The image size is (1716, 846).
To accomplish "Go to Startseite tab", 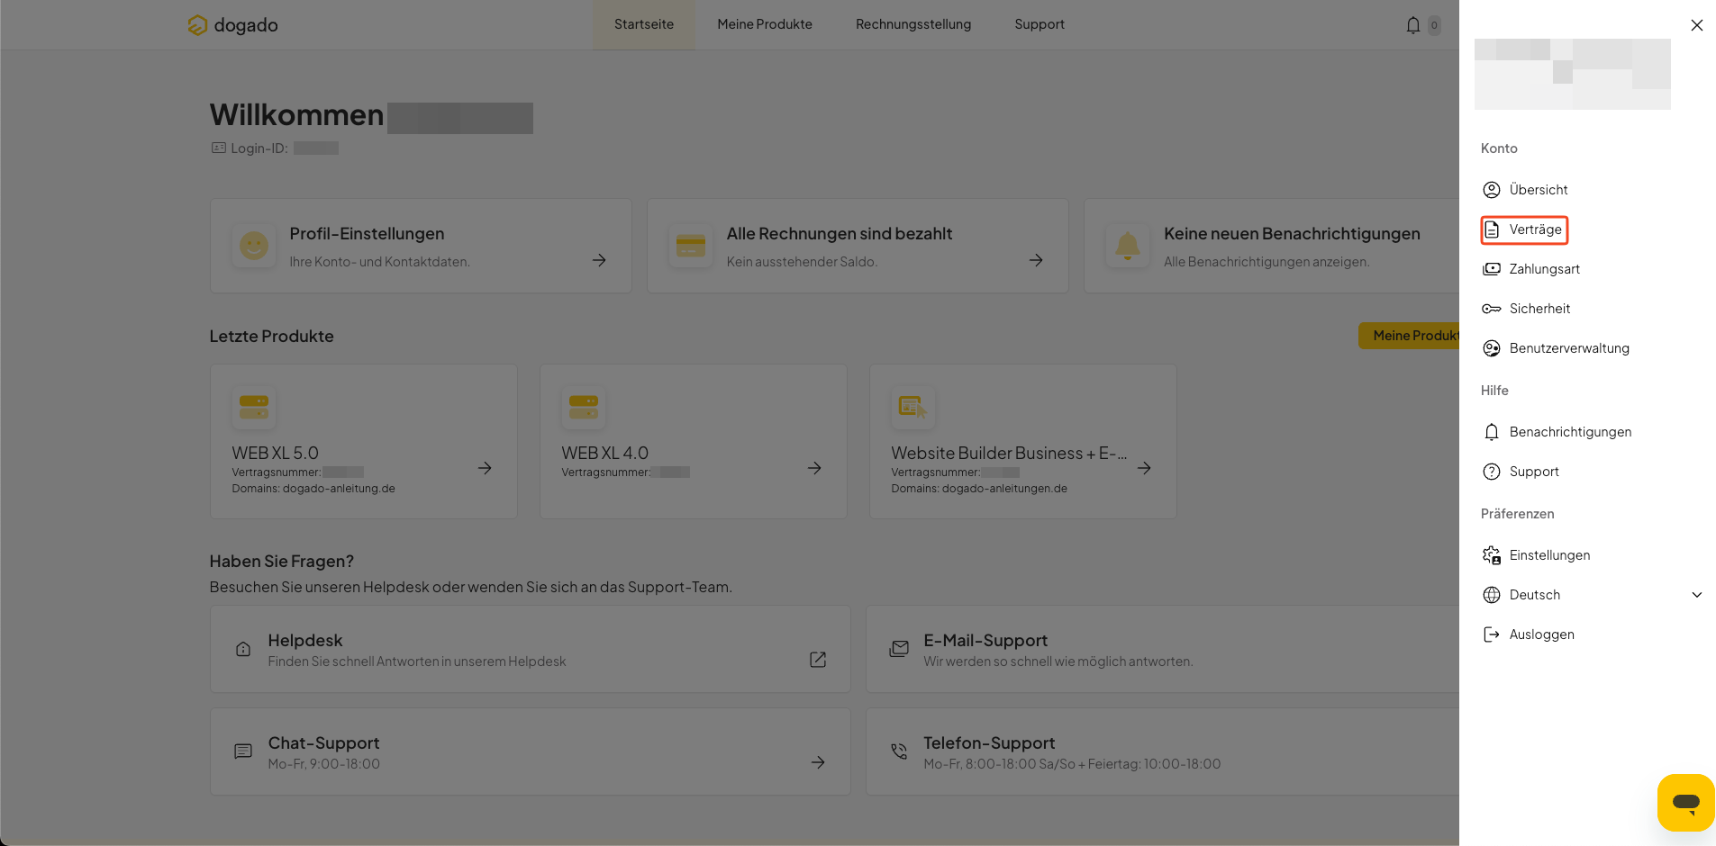I will point(644,24).
